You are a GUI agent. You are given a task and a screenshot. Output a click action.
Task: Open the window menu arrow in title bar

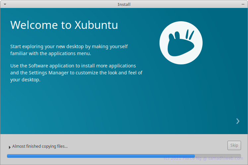pos(5,4)
